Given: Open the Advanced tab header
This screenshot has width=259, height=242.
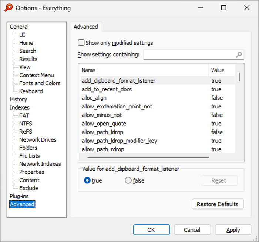Looking at the screenshot, I should pos(86,27).
